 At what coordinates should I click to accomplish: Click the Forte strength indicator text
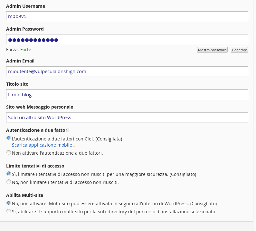[x=26, y=50]
